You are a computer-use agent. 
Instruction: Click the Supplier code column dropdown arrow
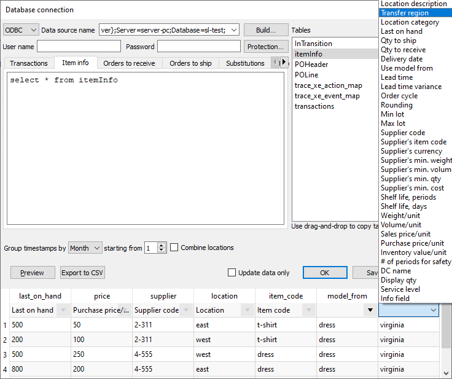[x=186, y=310]
